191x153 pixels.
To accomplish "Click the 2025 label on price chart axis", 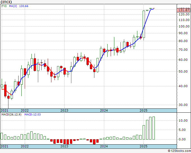I will tap(144, 110).
